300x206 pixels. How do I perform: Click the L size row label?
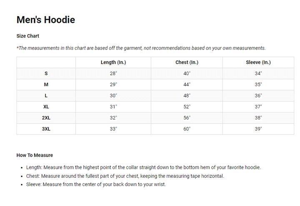pos(46,96)
